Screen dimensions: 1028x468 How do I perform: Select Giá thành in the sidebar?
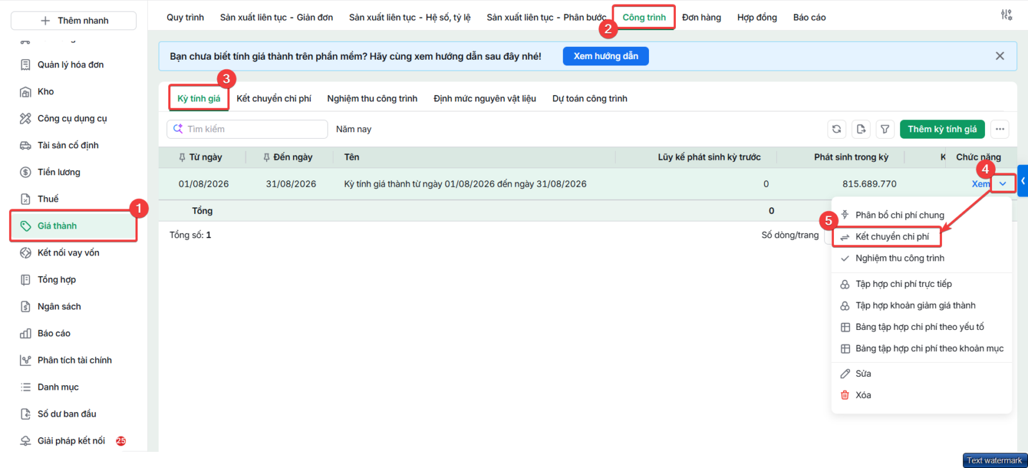click(x=73, y=226)
